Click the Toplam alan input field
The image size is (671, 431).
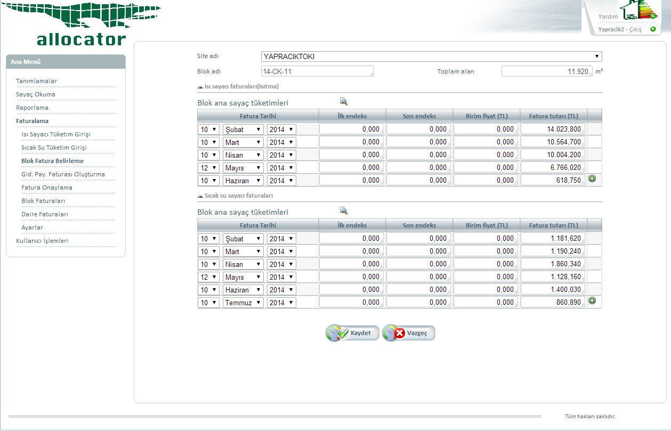coord(547,71)
